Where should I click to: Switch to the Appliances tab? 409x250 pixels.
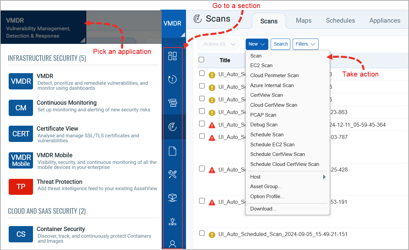click(x=385, y=21)
